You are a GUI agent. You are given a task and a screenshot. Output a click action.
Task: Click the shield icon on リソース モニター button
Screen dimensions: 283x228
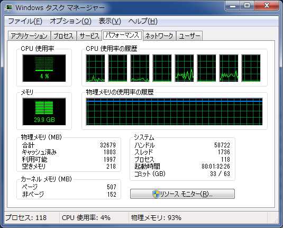pos(156,194)
